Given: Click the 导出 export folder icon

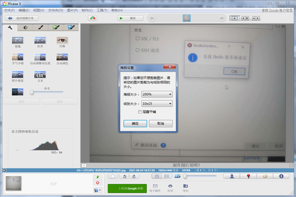Looking at the screenshot, I should (185, 186).
